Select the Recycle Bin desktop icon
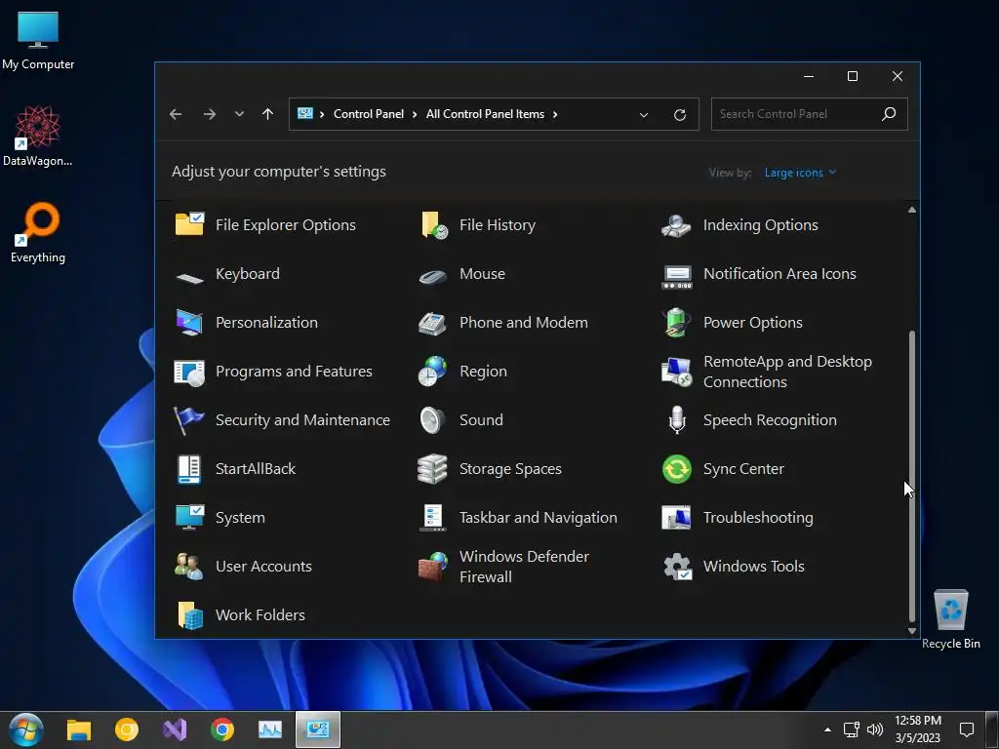The width and height of the screenshot is (999, 749). click(x=950, y=619)
